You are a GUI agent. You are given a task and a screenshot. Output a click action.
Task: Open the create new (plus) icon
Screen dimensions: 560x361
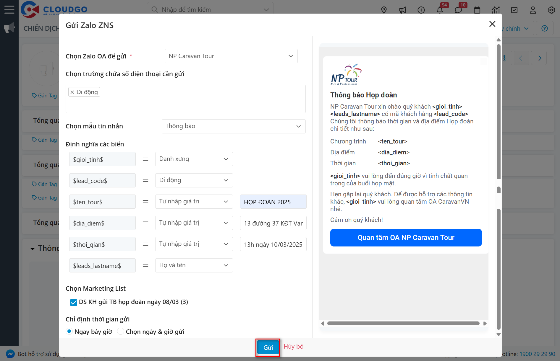pos(421,10)
